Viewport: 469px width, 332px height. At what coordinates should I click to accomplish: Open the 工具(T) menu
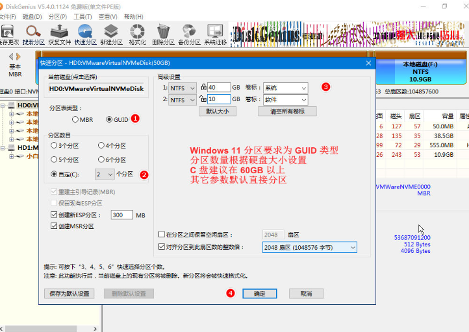(82, 16)
